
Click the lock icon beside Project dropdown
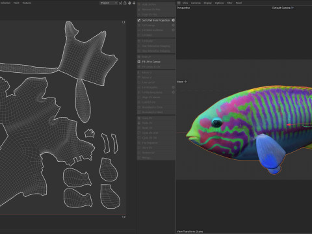(125, 3)
